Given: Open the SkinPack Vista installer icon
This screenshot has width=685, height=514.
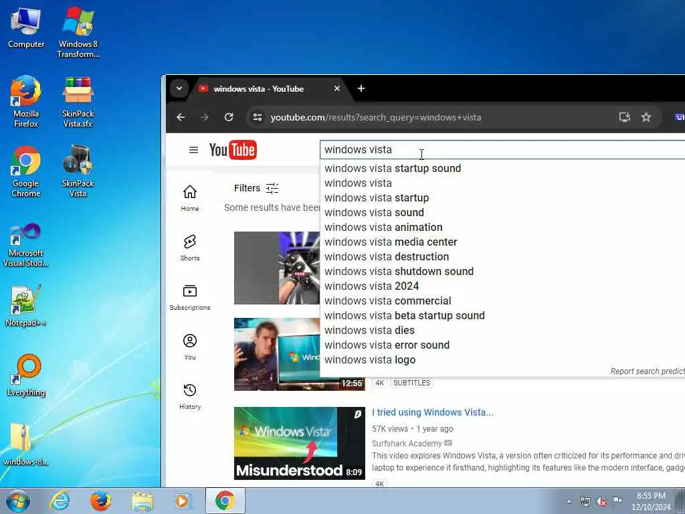Looking at the screenshot, I should [x=78, y=171].
